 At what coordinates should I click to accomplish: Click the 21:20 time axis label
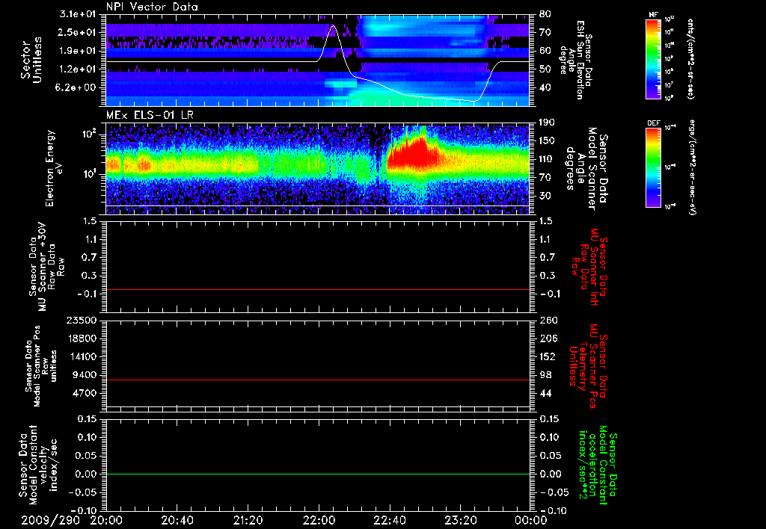(x=248, y=521)
